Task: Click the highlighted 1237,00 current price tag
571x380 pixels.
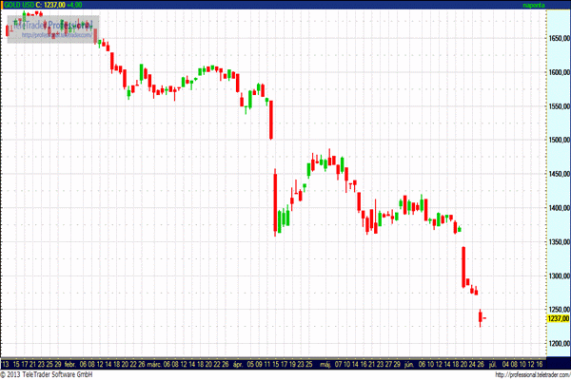Action: [557, 320]
